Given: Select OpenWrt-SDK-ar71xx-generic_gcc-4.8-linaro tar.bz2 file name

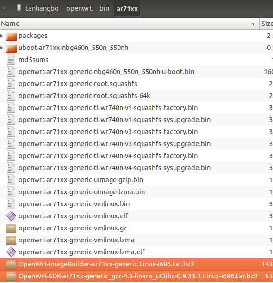Looking at the screenshot, I should [138, 277].
